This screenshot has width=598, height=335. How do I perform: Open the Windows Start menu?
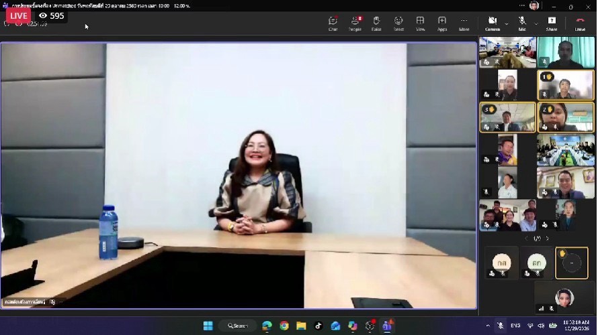[208, 326]
